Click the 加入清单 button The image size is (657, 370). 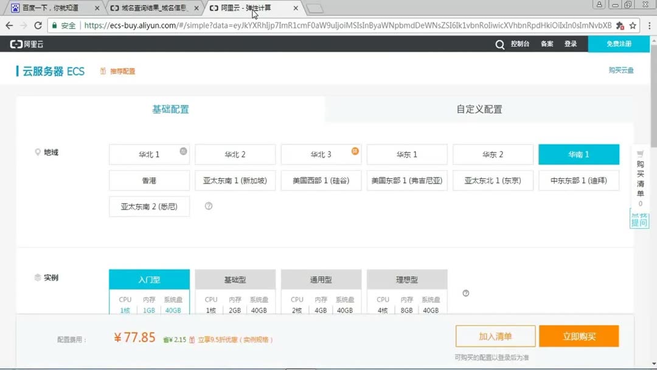click(x=495, y=335)
